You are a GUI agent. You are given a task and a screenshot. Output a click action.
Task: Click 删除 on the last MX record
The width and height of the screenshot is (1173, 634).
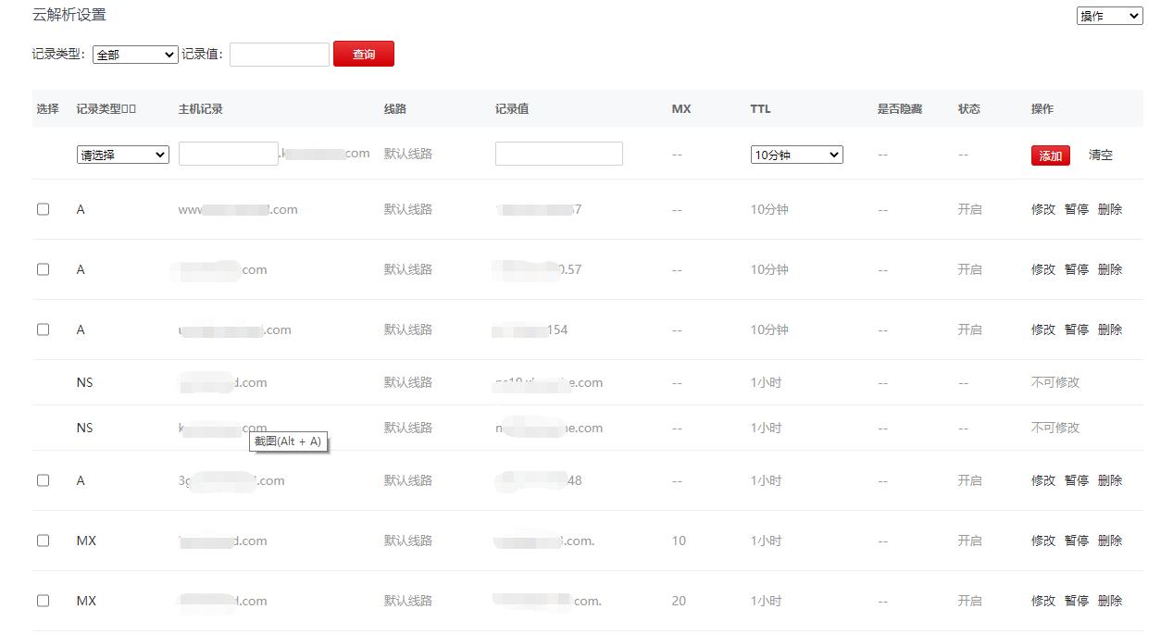[x=1109, y=601]
